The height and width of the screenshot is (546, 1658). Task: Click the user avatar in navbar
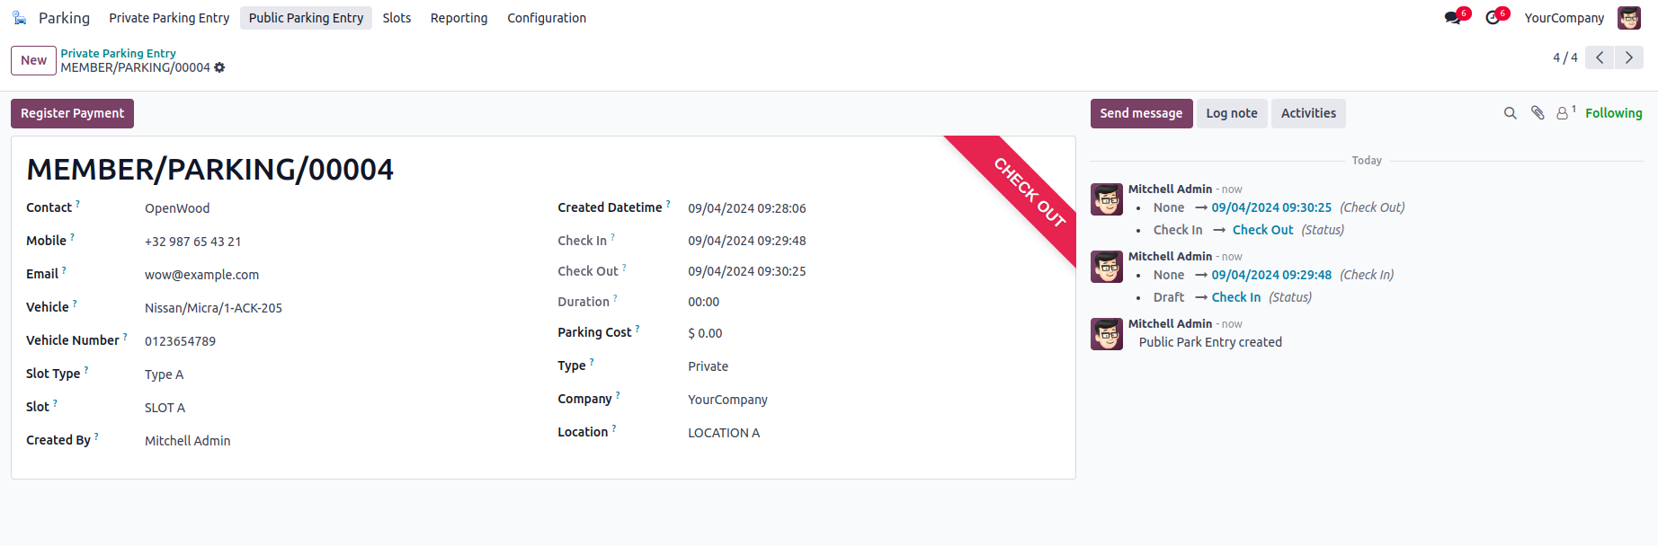click(x=1628, y=18)
